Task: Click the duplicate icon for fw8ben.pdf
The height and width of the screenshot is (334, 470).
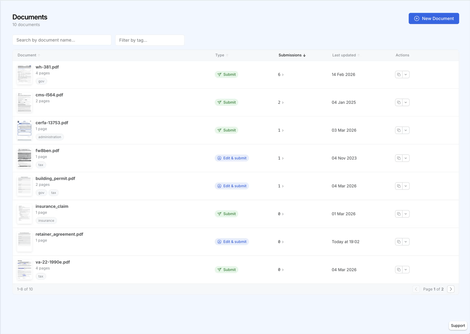Action: tap(398, 158)
